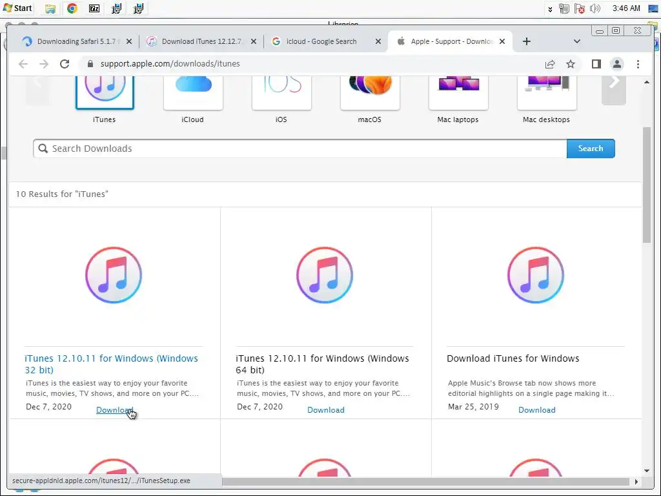Image resolution: width=661 pixels, height=496 pixels.
Task: Click the site lock icon
Action: 90,64
